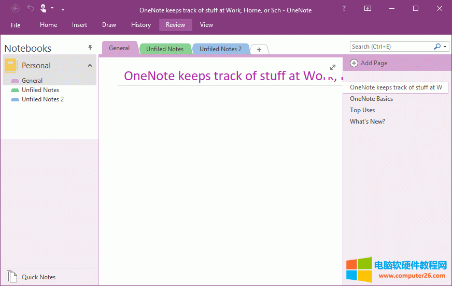Click the Quick Notes pages icon
This screenshot has height=286, width=452.
12,277
